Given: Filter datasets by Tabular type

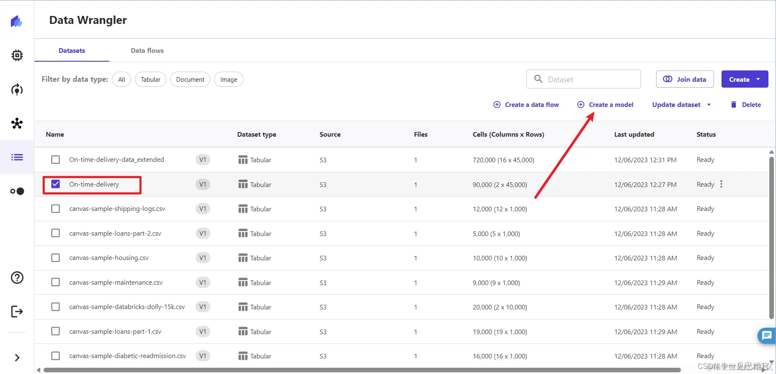Looking at the screenshot, I should [150, 79].
